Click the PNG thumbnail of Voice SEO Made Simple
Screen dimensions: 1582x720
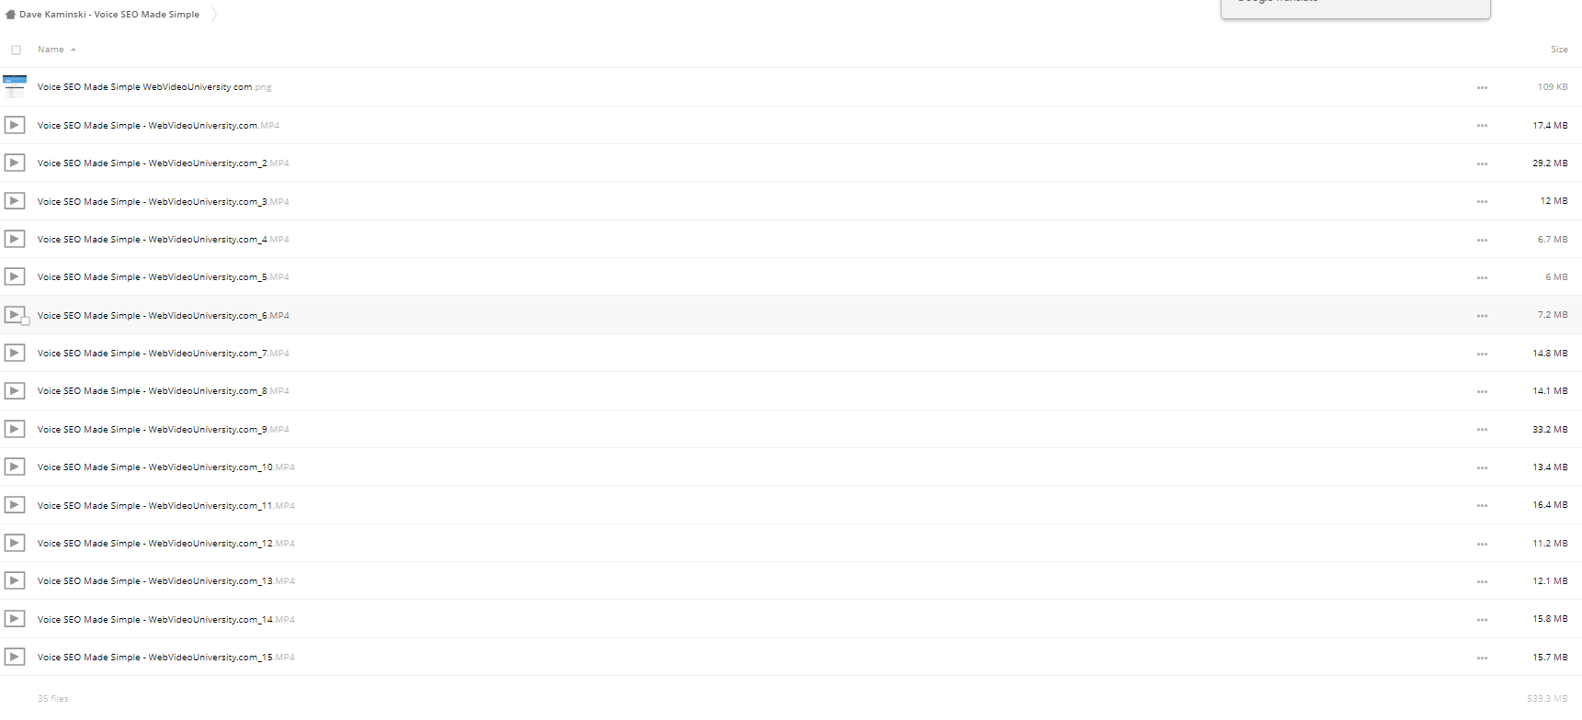15,86
